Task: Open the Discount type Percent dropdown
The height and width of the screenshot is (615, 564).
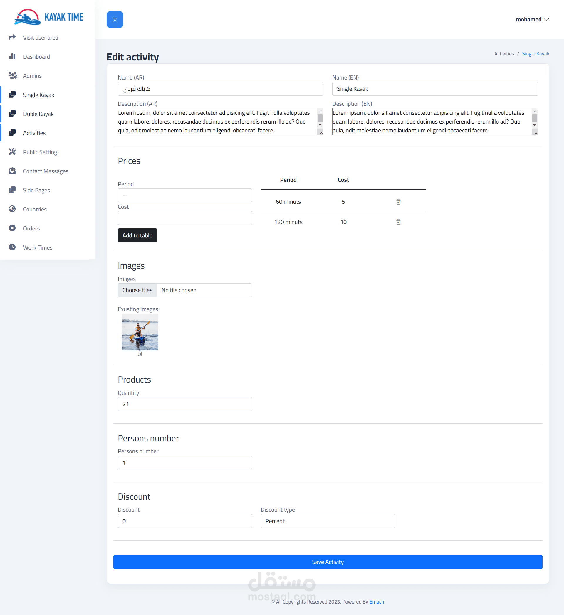Action: [328, 521]
